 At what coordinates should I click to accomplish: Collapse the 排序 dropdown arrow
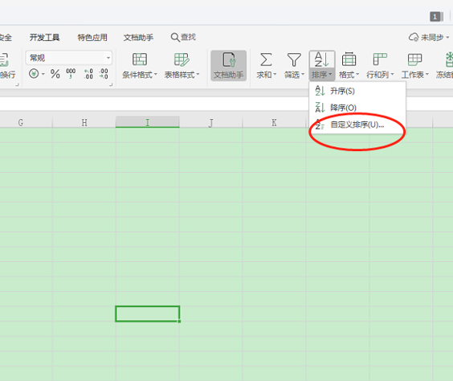tap(330, 75)
